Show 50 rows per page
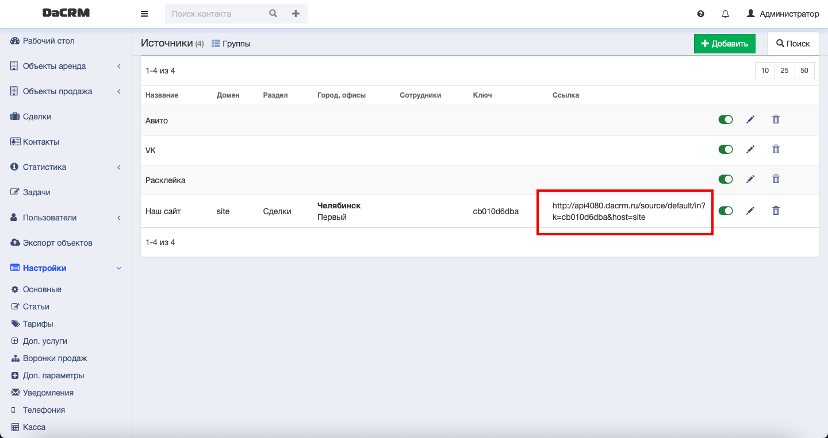Viewport: 828px width, 438px height. pos(804,71)
